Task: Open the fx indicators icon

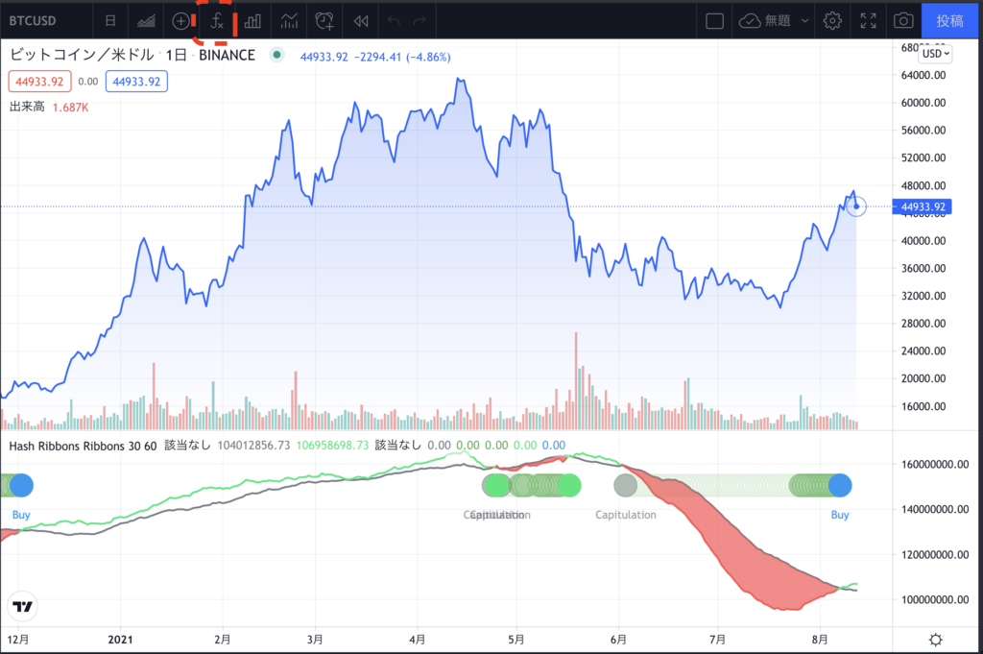Action: point(217,21)
